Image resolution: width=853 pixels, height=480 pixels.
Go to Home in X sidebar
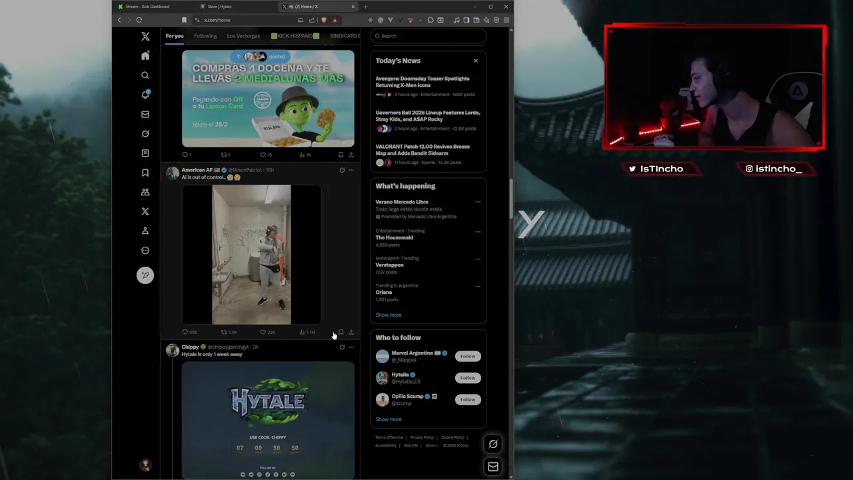tap(145, 56)
